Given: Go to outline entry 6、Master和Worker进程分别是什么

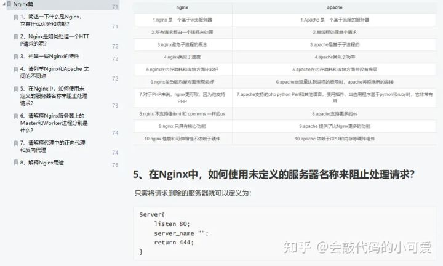Looking at the screenshot, I should click(x=54, y=123).
